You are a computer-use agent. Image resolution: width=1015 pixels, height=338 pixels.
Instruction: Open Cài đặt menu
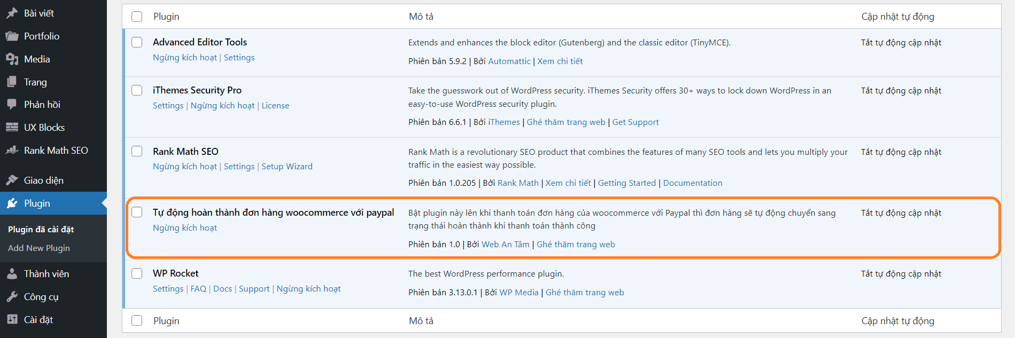[38, 320]
